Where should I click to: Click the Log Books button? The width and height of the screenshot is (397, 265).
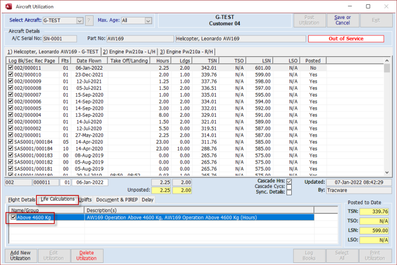pos(309,255)
